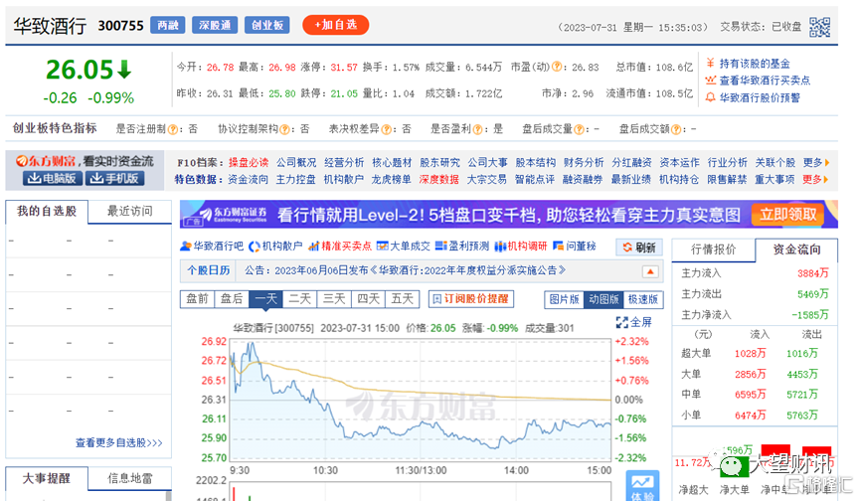Click the page scrollbar near 信息地雷
Image resolution: width=859 pixels, height=501 pixels.
pyautogui.click(x=168, y=495)
